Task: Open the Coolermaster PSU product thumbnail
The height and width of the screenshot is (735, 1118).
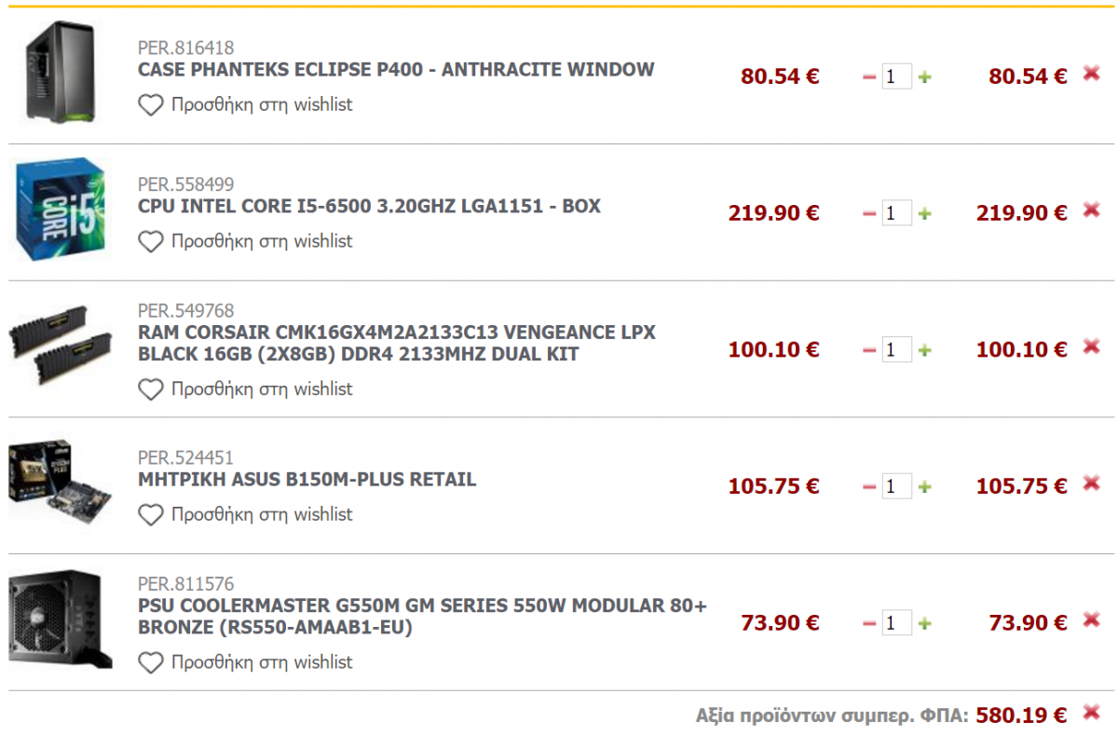Action: pos(61,619)
